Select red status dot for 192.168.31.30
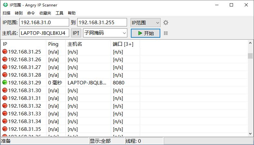 (x=5, y=90)
